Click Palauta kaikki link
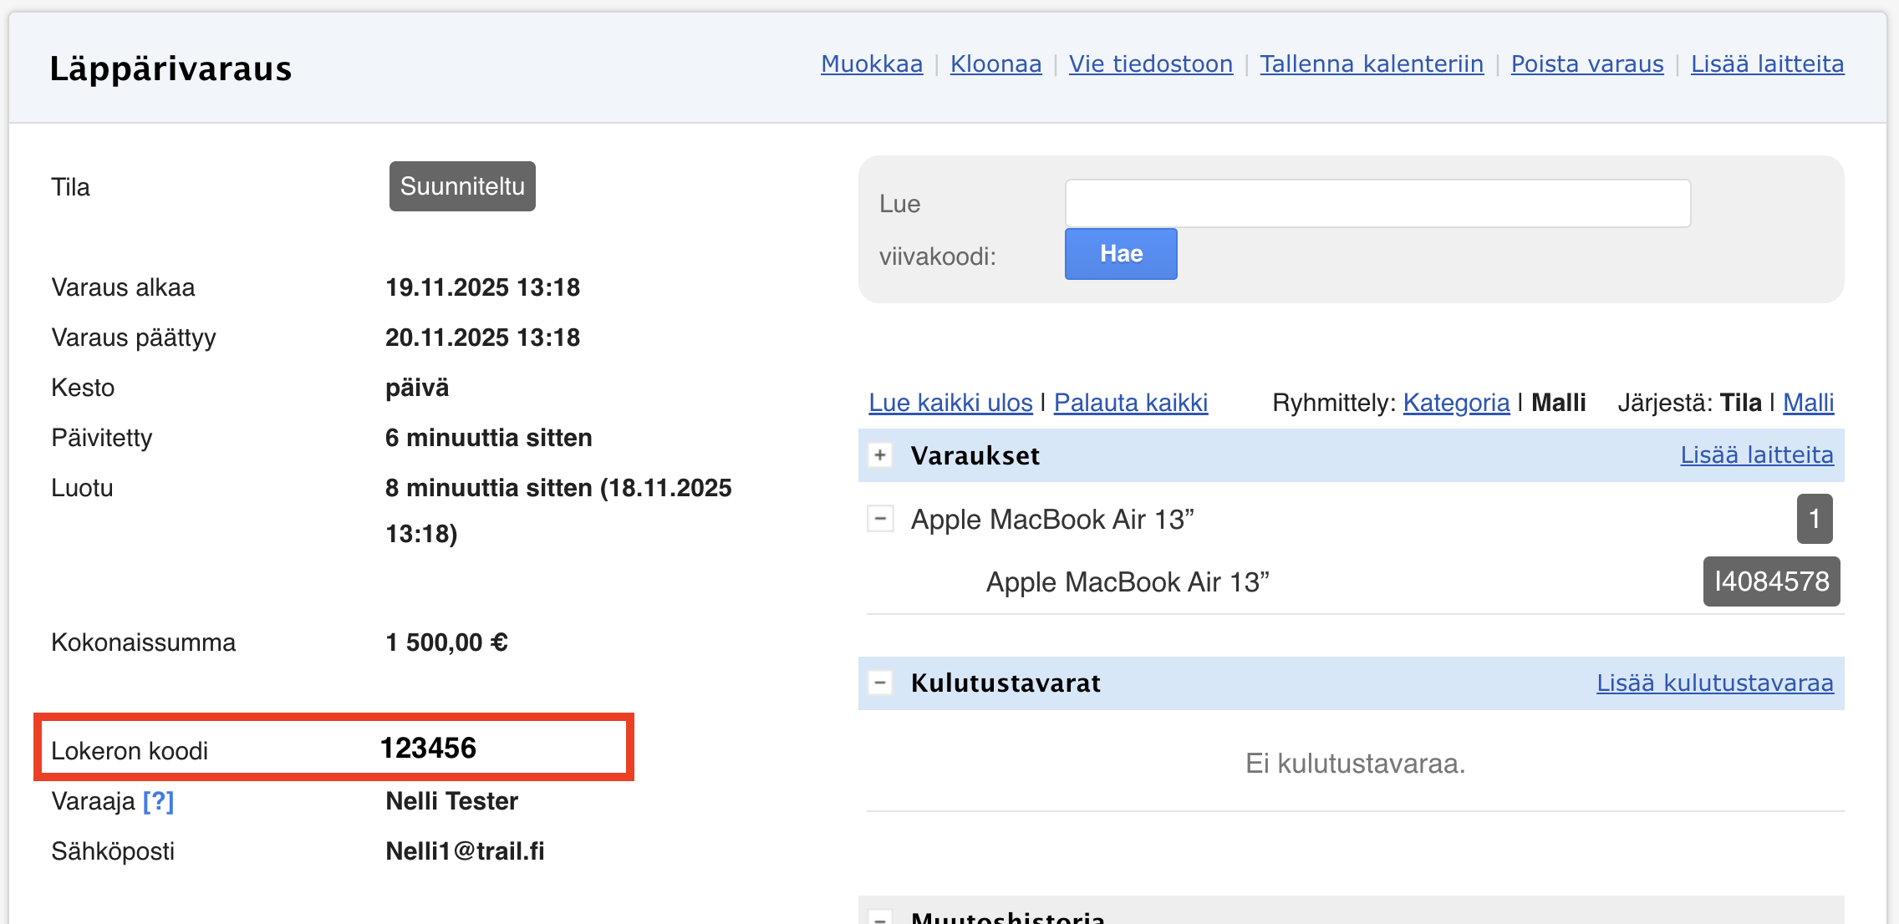 coord(1130,403)
